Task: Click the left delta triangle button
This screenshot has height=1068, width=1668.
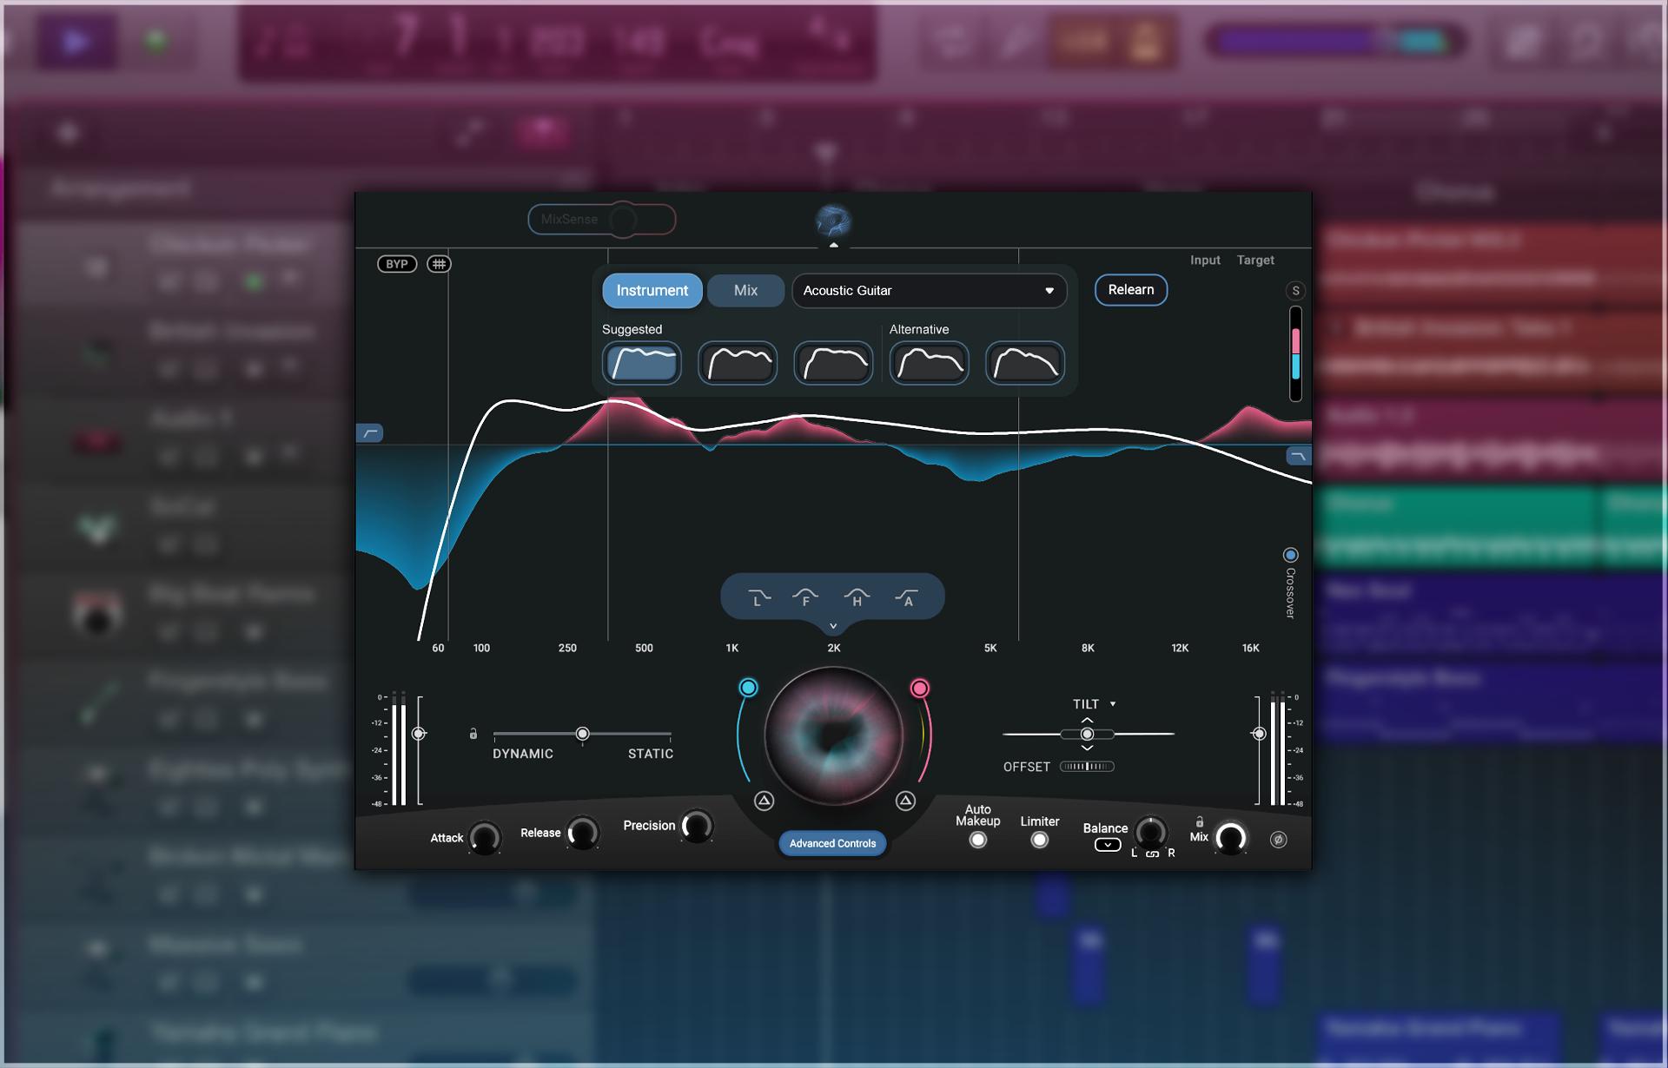Action: pos(764,801)
